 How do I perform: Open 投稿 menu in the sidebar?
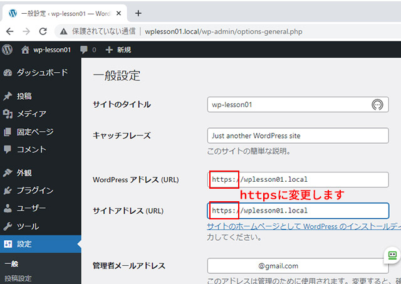tap(41, 96)
